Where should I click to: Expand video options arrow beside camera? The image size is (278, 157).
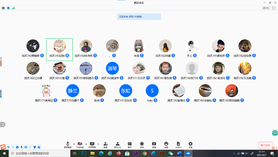[x=86, y=144]
